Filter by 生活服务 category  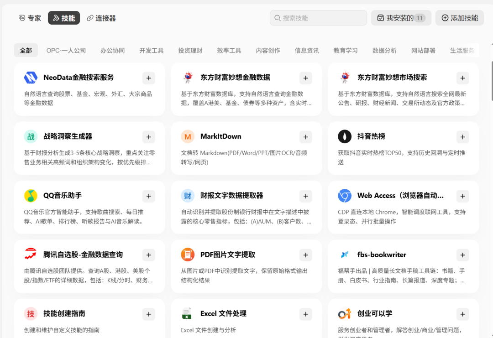point(462,50)
